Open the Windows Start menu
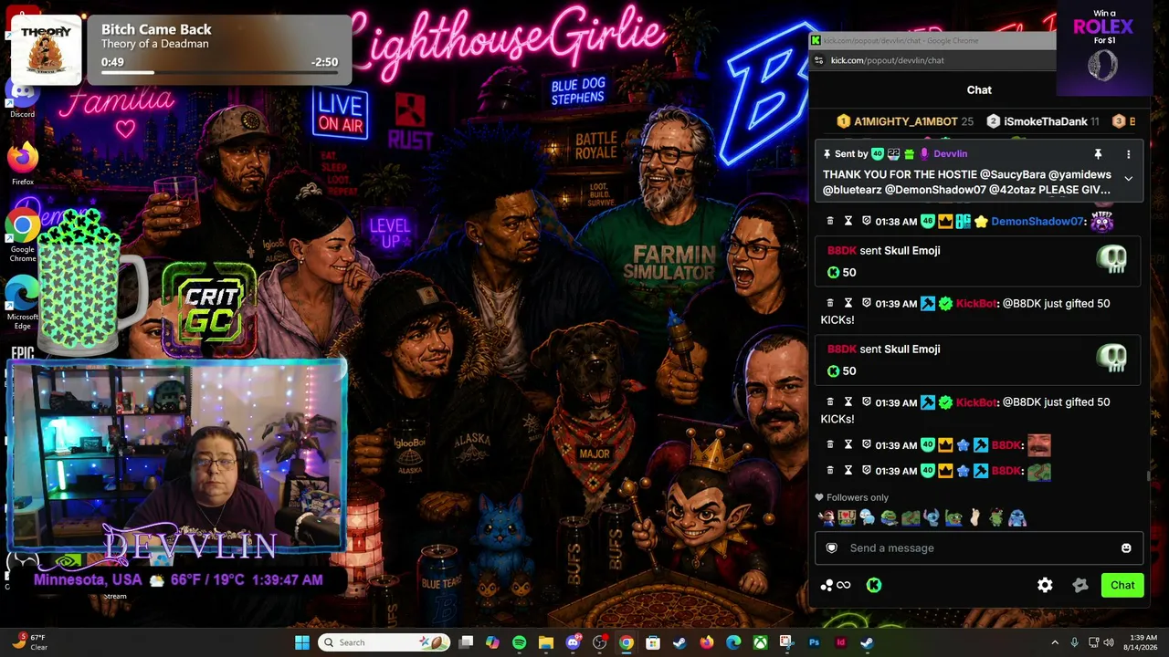Screen dimensions: 1169x657 (x=302, y=642)
